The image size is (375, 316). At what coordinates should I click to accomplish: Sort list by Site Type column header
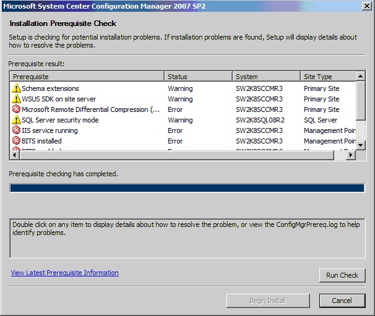coord(328,77)
